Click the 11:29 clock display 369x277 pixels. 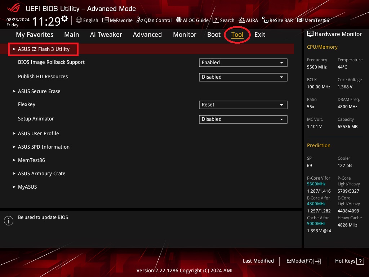pyautogui.click(x=46, y=21)
